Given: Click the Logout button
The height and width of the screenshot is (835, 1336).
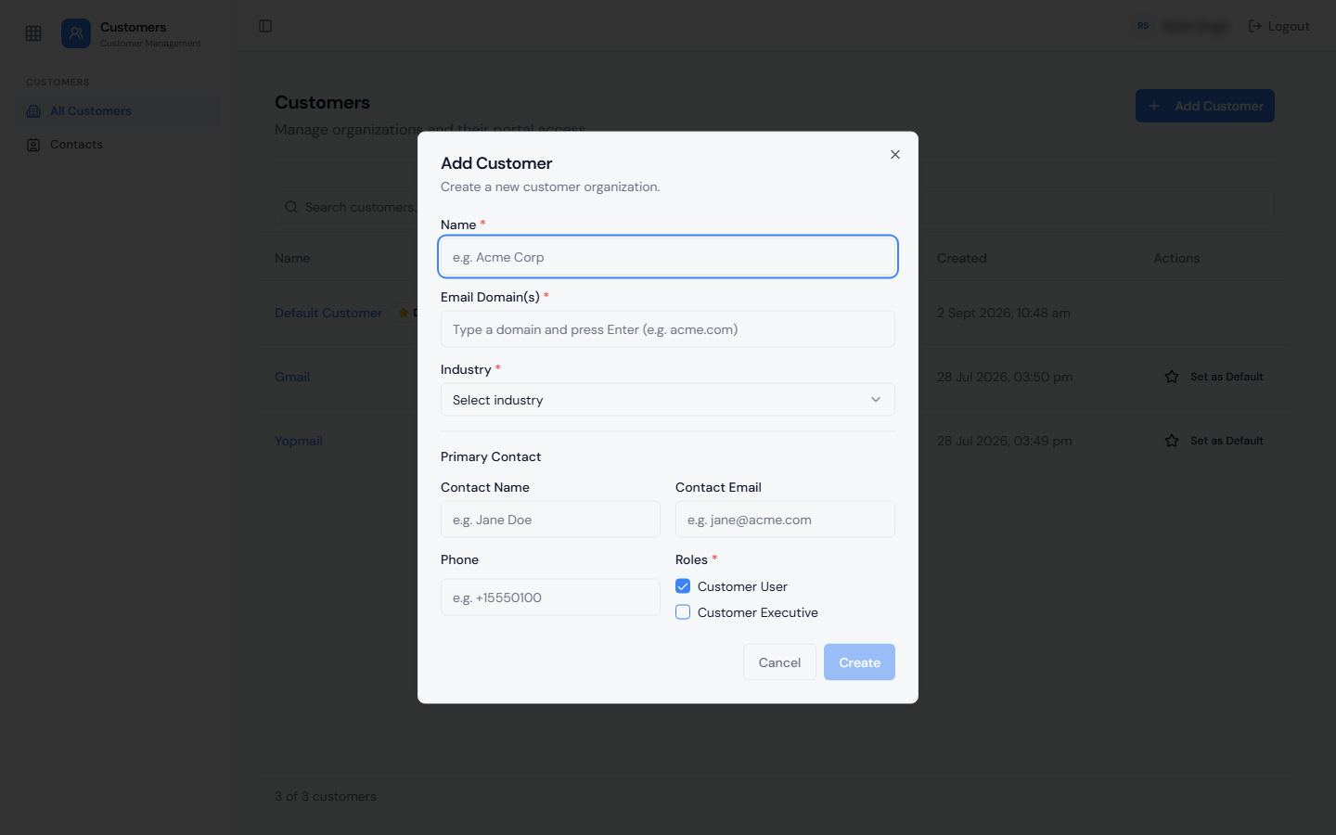Looking at the screenshot, I should tap(1279, 26).
